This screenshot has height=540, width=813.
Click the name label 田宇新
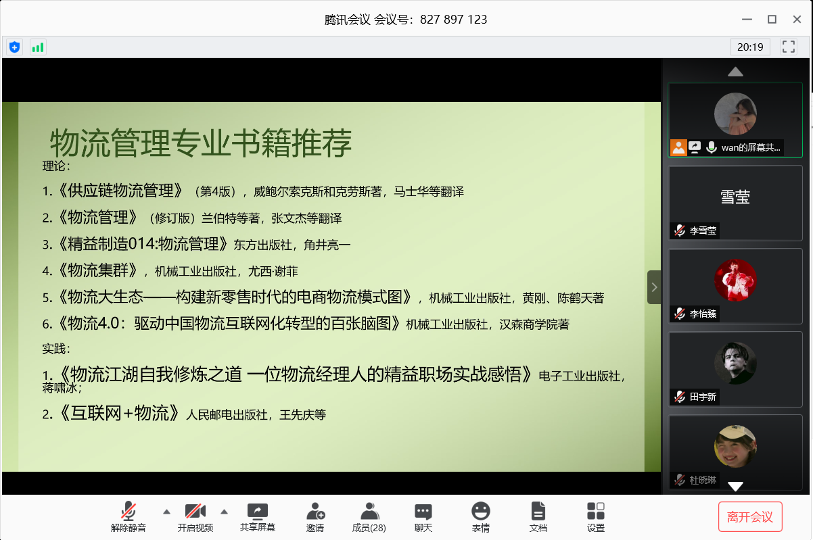703,397
